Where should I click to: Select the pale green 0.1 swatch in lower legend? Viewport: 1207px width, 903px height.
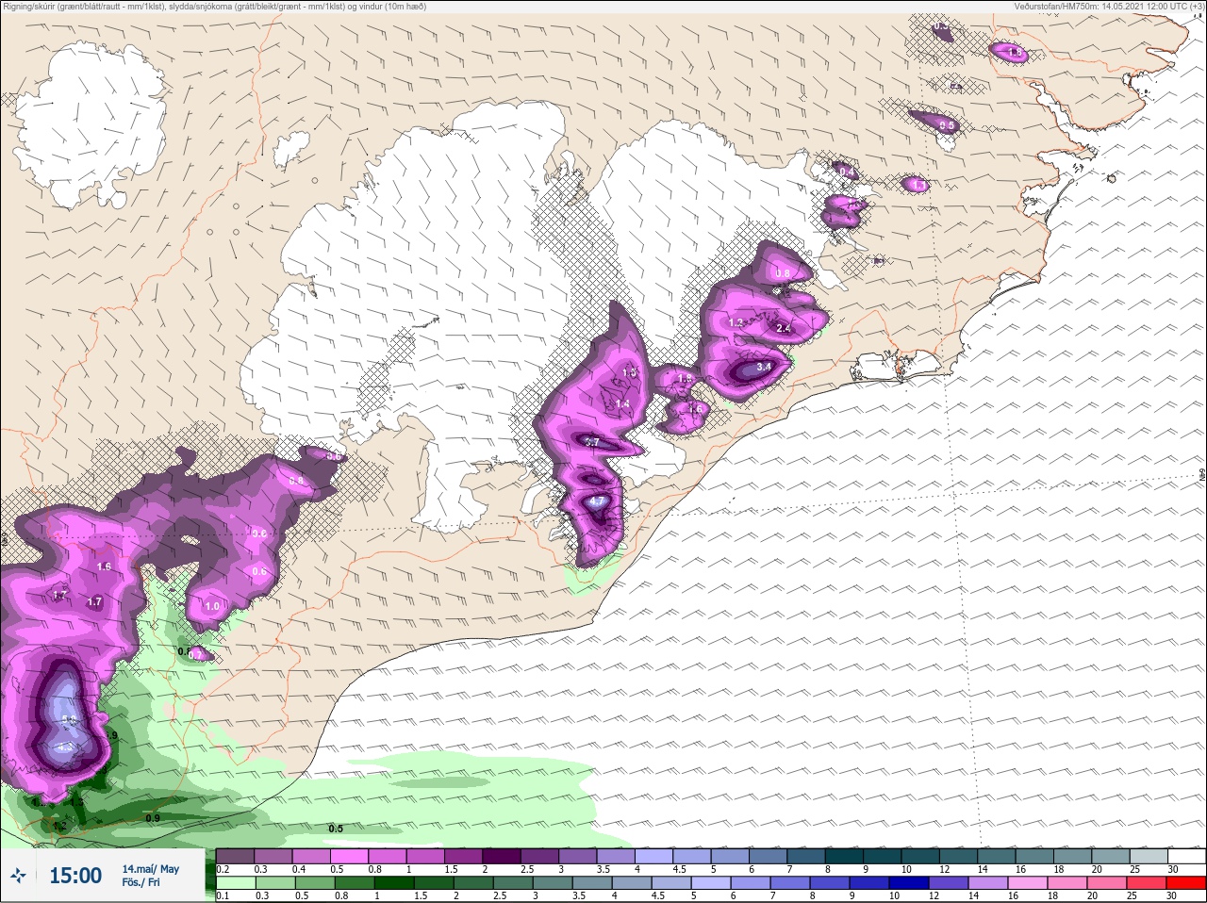[x=236, y=882]
